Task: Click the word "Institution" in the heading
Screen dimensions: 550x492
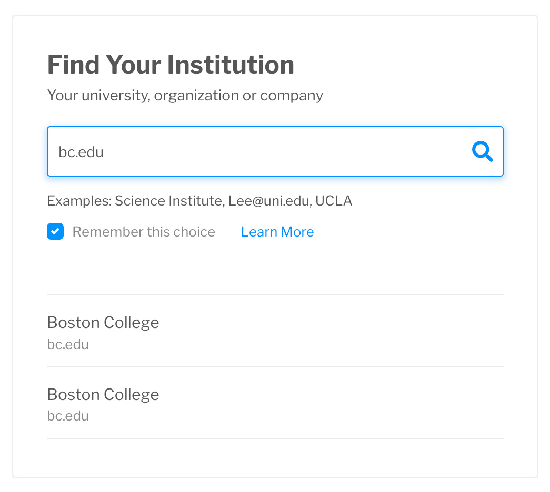Action: pos(231,65)
